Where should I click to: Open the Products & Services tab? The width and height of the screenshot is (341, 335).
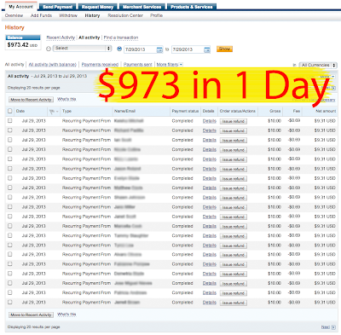pyautogui.click(x=192, y=7)
